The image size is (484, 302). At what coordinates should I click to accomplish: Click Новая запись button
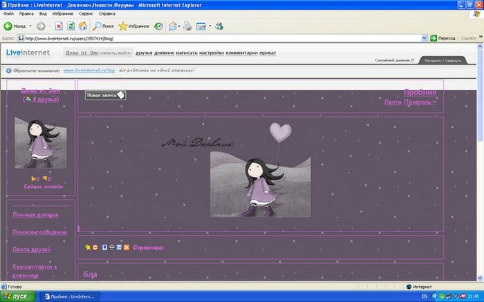(x=105, y=95)
